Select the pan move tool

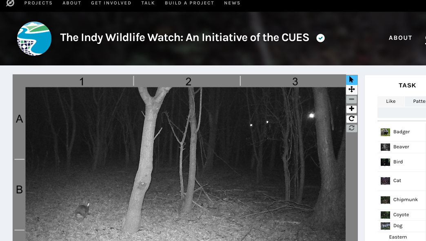(x=352, y=89)
